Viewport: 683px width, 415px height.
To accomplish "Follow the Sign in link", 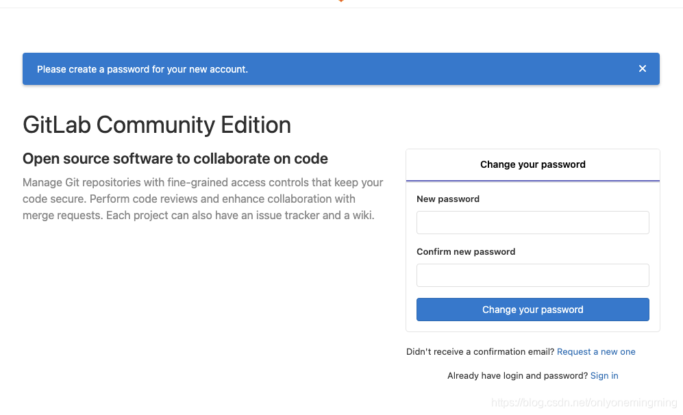I will [604, 376].
